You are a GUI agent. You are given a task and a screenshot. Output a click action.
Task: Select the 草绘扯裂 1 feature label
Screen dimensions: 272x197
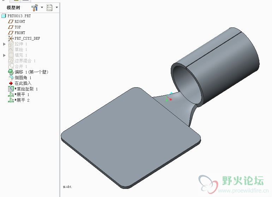tap(27, 89)
